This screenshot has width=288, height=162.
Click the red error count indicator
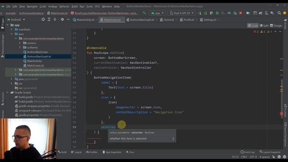click(x=256, y=31)
